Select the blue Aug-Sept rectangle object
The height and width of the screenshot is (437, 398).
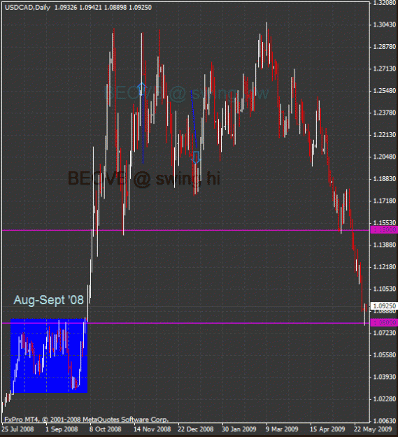click(x=49, y=356)
